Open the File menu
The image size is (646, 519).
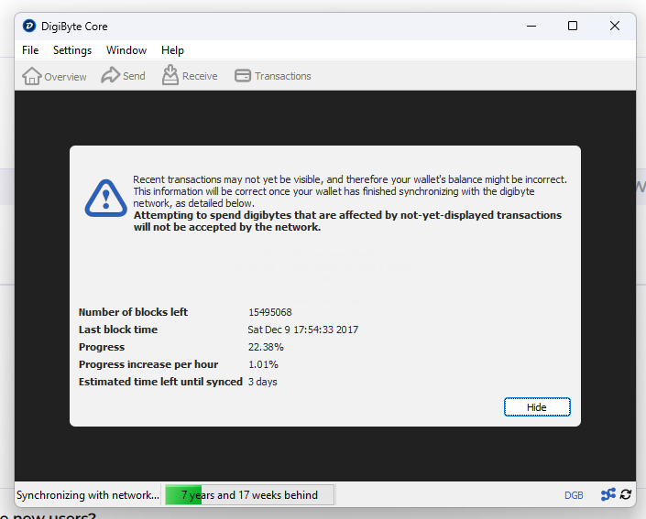coord(30,50)
